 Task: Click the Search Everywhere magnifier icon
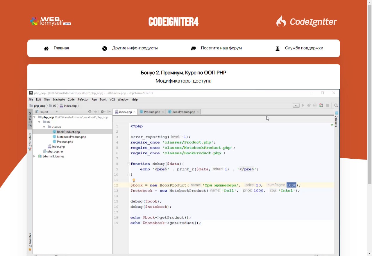[x=336, y=105]
